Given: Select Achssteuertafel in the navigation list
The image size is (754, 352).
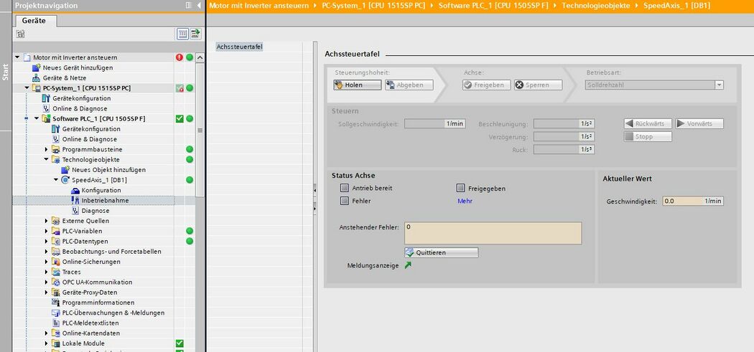Looking at the screenshot, I should coord(239,47).
